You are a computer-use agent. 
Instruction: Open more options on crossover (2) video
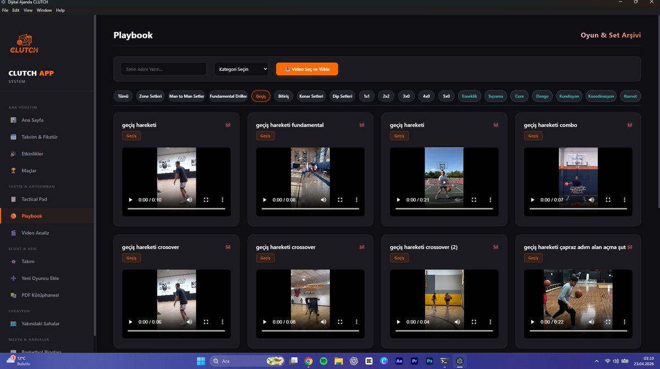[x=491, y=322]
